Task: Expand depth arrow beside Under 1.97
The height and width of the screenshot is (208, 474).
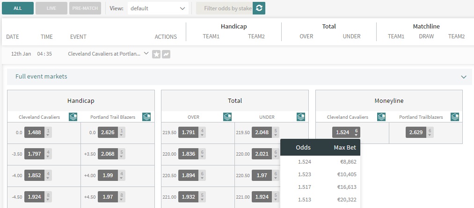Action: click(276, 175)
